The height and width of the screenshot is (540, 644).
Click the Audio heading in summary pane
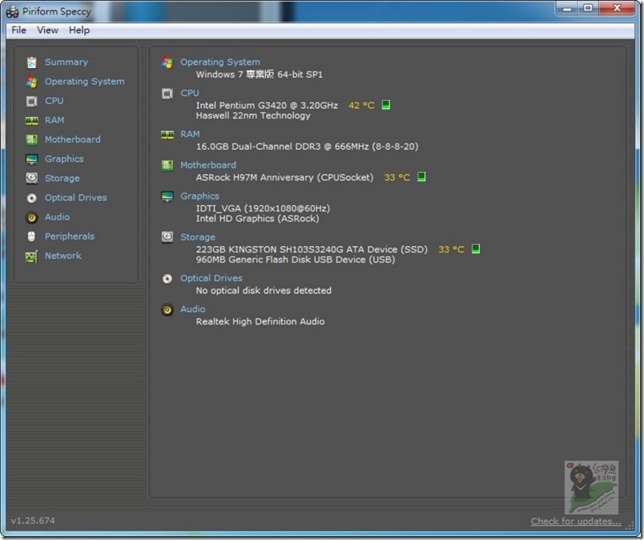192,309
